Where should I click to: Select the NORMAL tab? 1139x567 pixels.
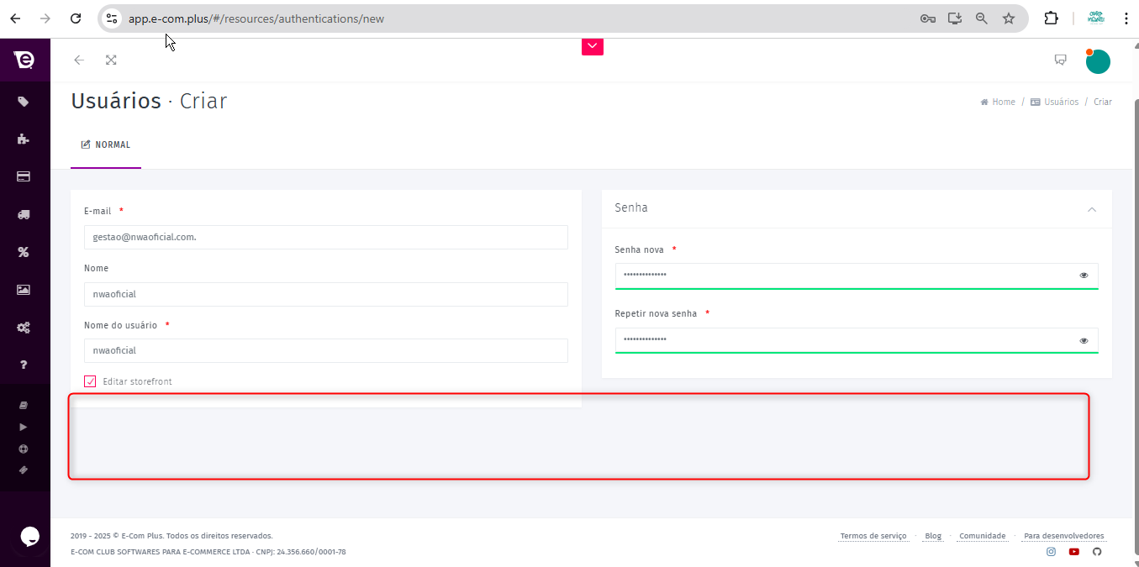(106, 145)
